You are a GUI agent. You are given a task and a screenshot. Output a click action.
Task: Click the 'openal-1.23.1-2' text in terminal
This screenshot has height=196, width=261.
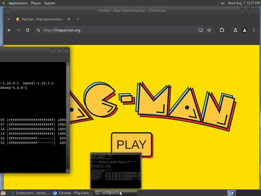point(38,83)
